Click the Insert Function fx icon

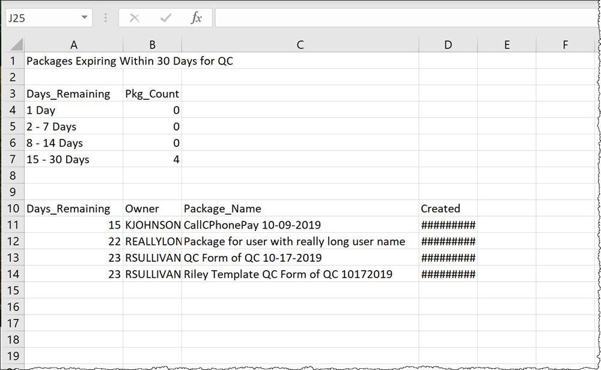[x=197, y=18]
